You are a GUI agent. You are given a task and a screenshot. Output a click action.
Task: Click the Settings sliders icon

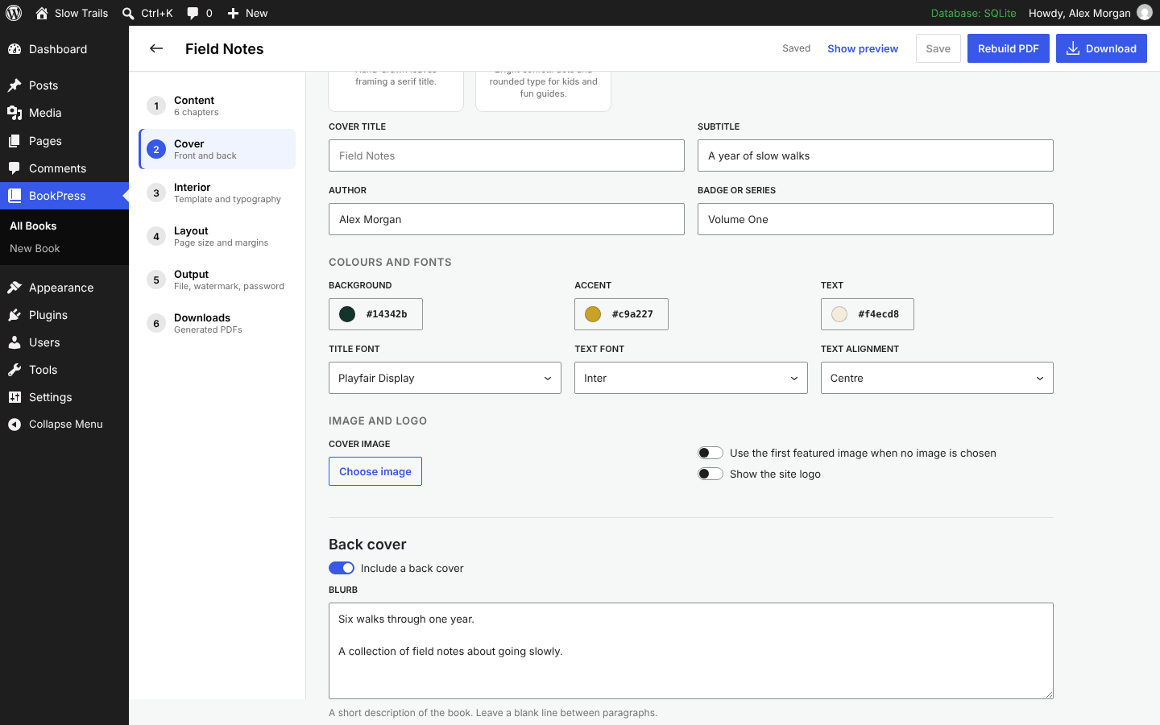pos(14,397)
